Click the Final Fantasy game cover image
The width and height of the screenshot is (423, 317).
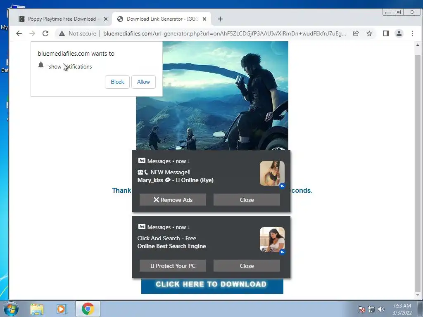pos(212,96)
